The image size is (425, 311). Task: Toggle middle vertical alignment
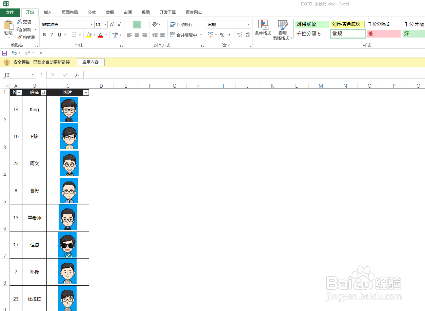tap(137, 24)
